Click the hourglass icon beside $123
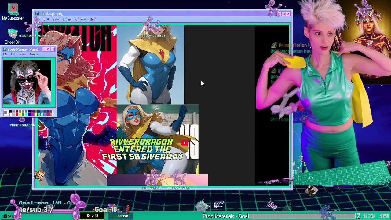The height and width of the screenshot is (220, 391). click(x=359, y=216)
